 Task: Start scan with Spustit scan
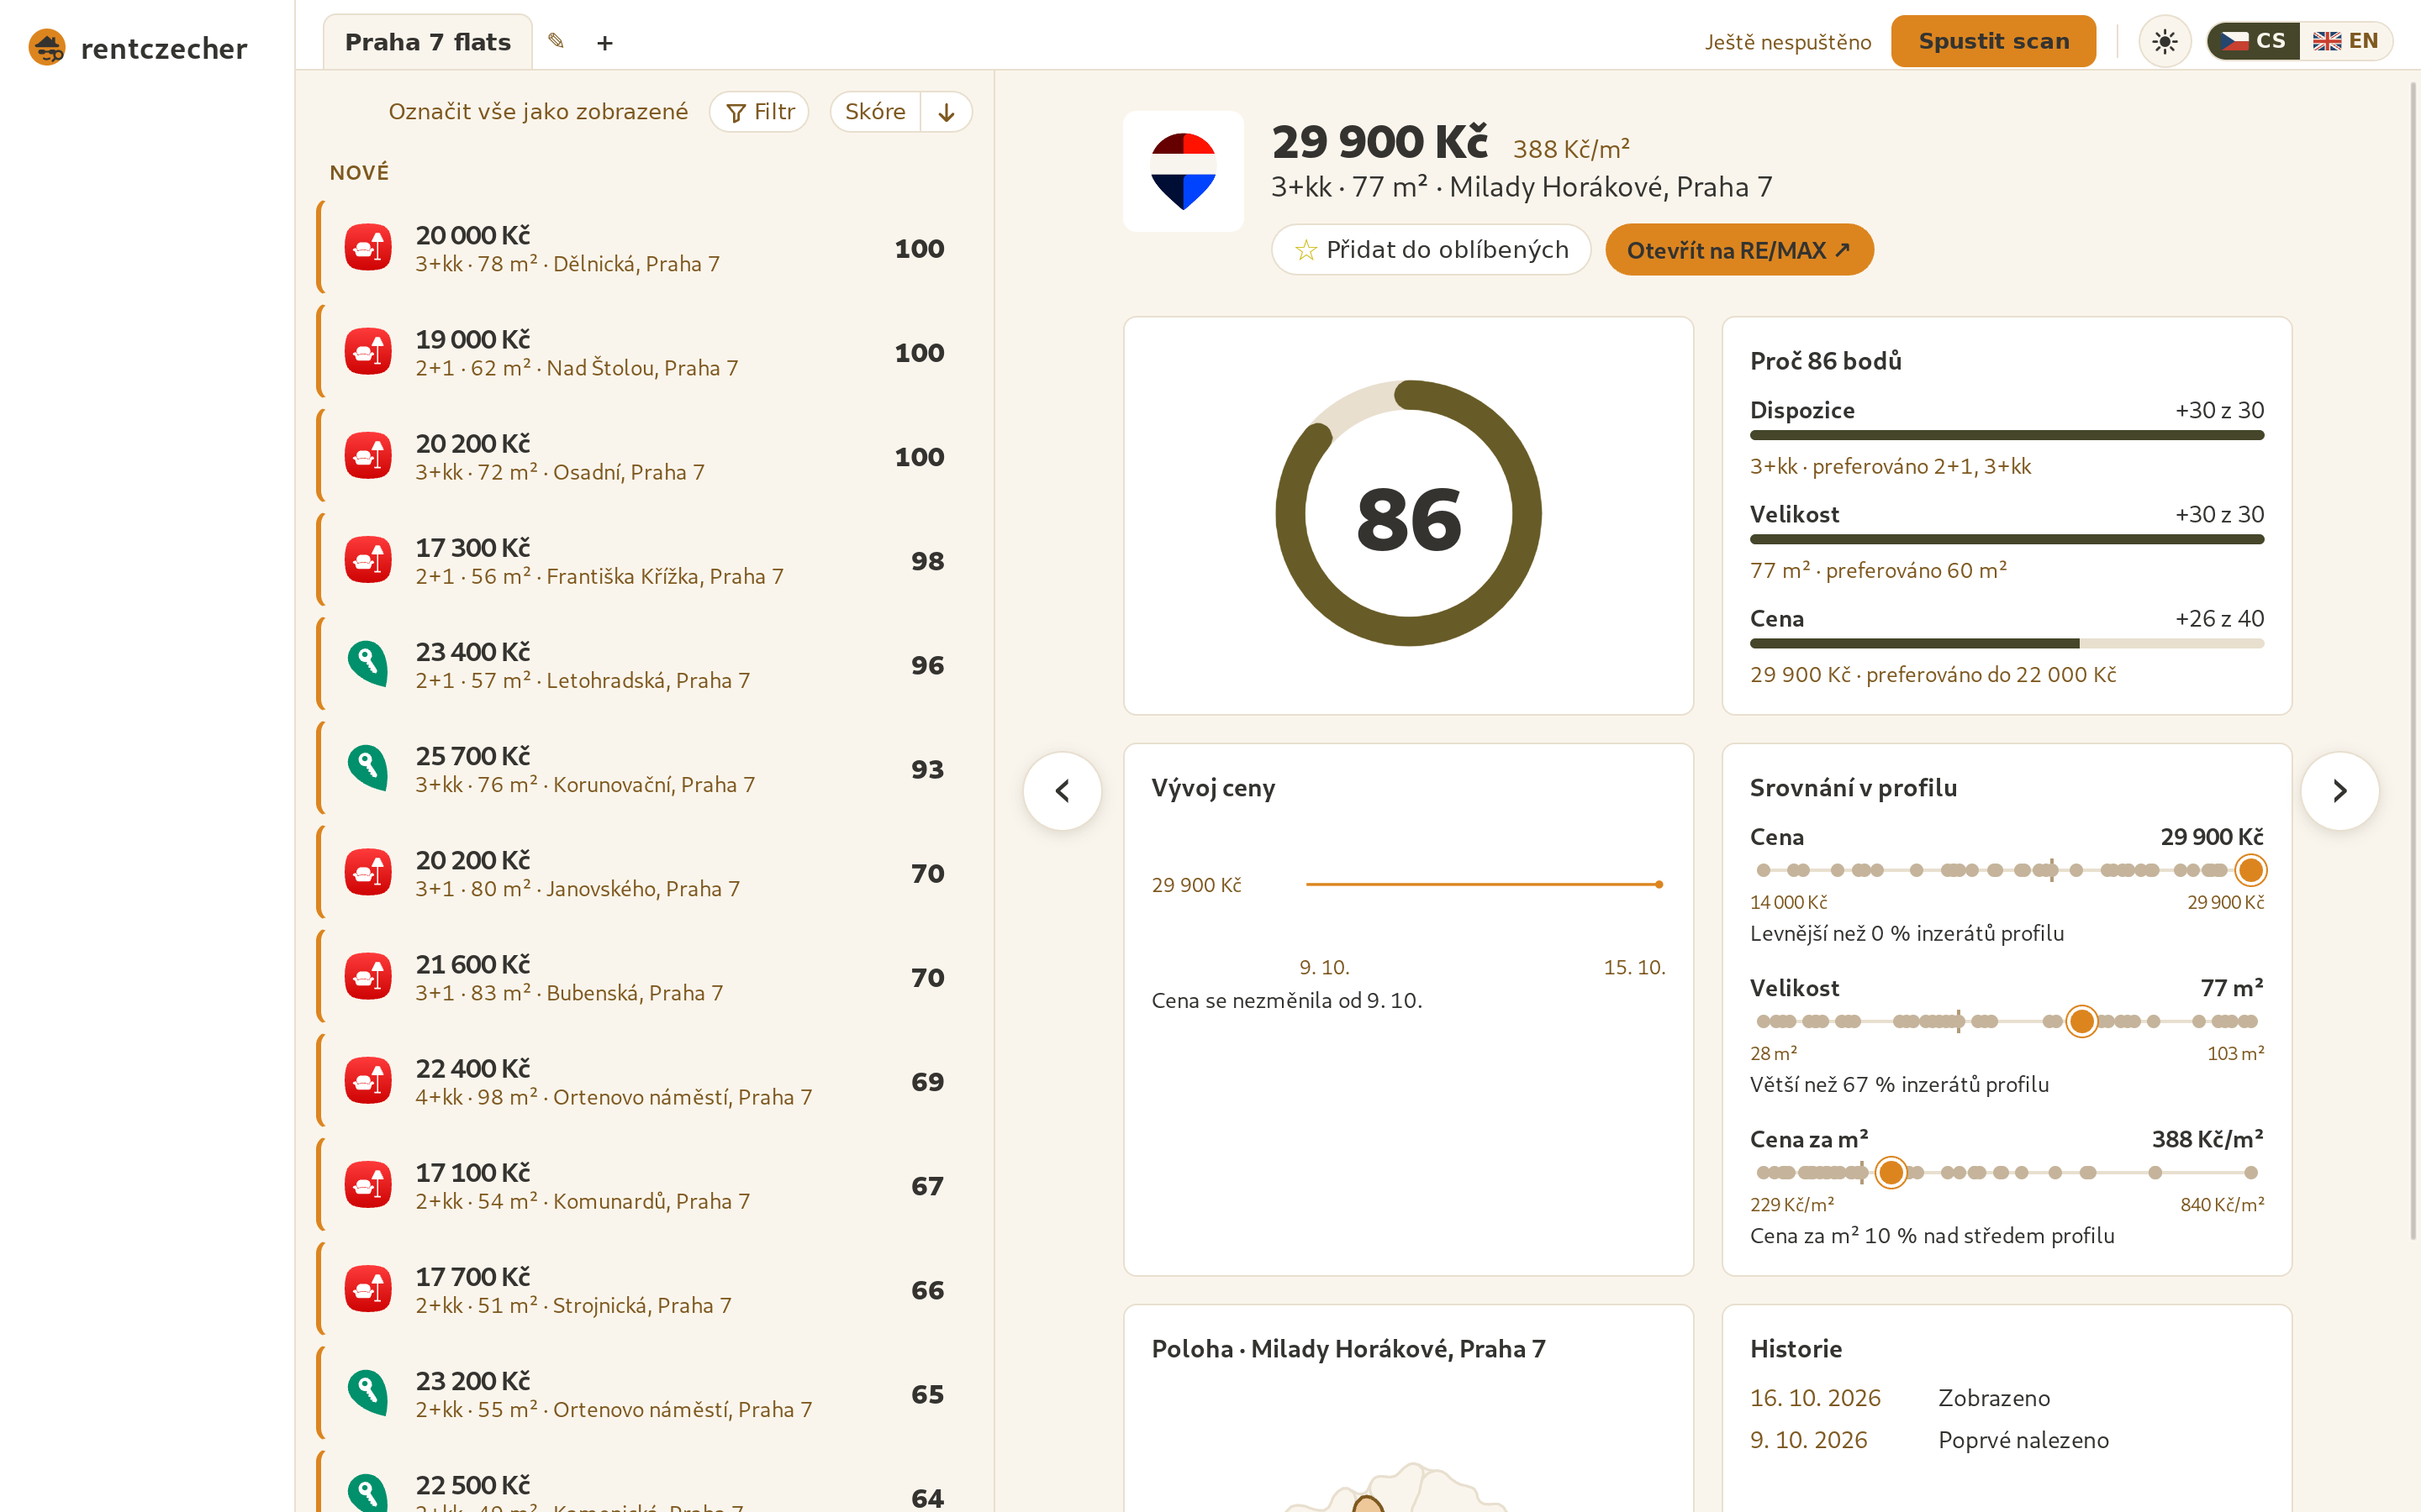pyautogui.click(x=1993, y=41)
